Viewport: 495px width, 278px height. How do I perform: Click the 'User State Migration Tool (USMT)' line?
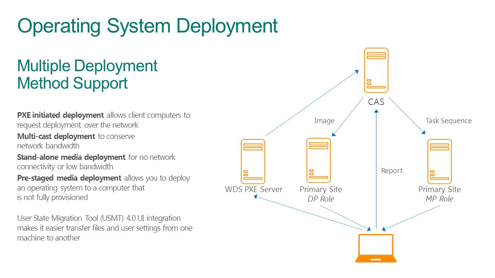(99, 218)
